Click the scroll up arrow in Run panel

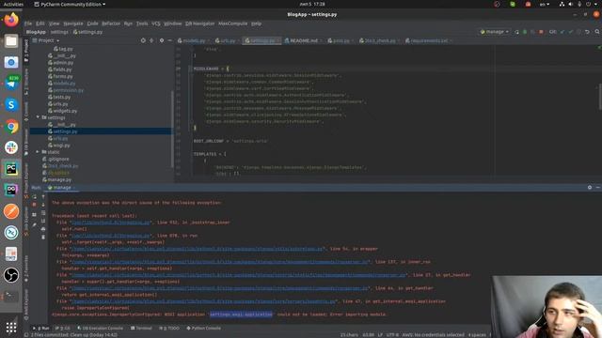(43, 196)
